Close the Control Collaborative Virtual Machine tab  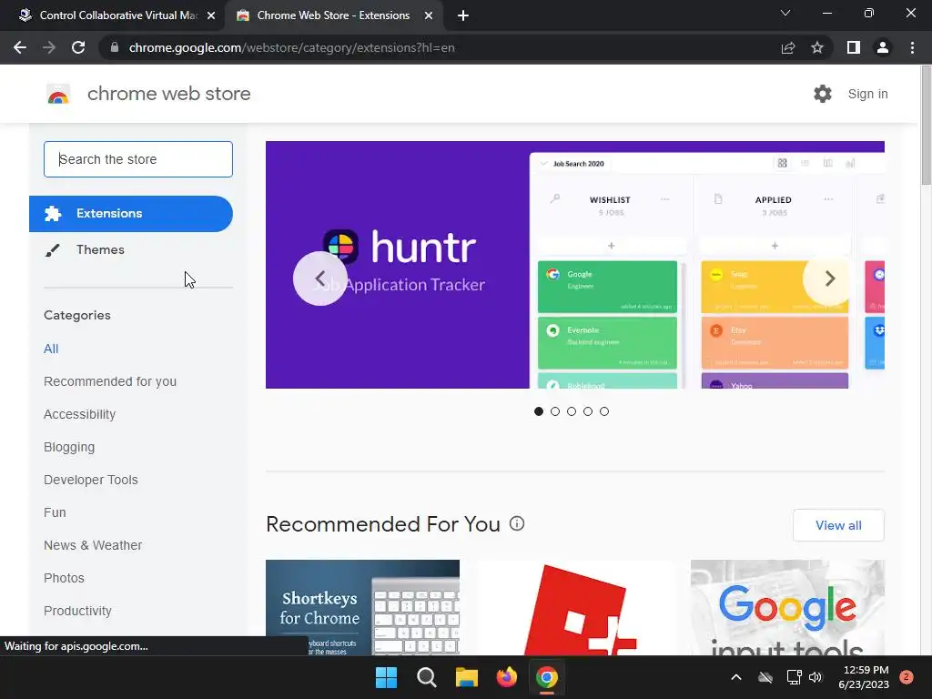click(x=211, y=15)
